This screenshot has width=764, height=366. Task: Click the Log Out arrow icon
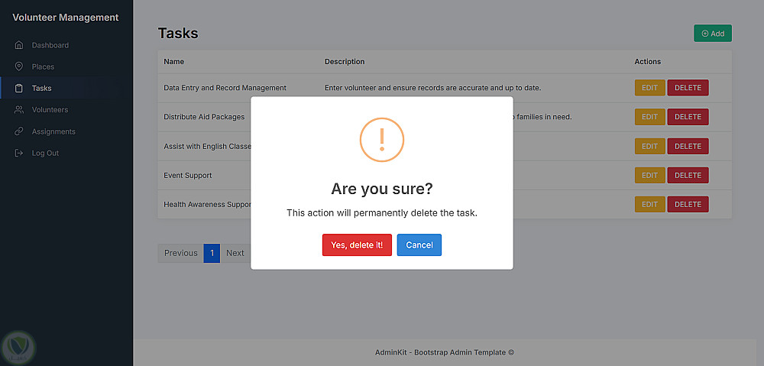(19, 153)
